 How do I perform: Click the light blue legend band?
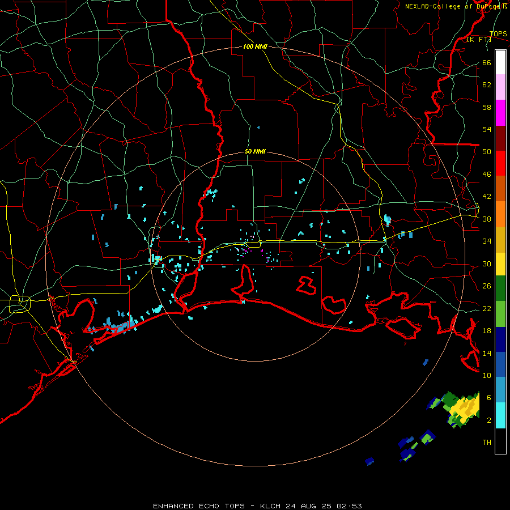pyautogui.click(x=500, y=390)
